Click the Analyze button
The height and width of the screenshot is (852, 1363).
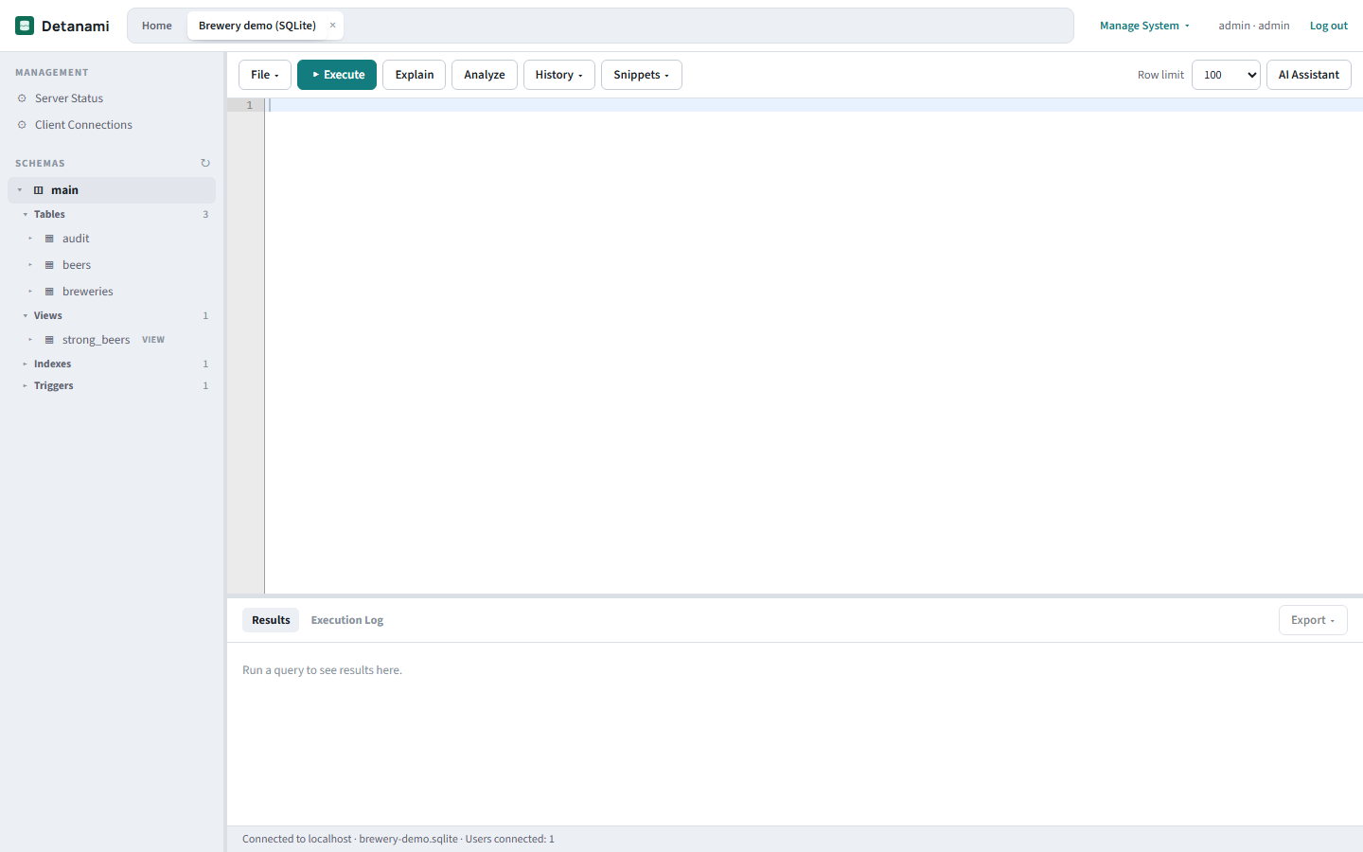tap(485, 75)
